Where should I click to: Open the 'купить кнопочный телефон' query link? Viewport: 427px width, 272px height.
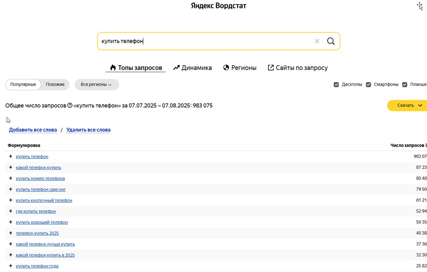(x=44, y=200)
